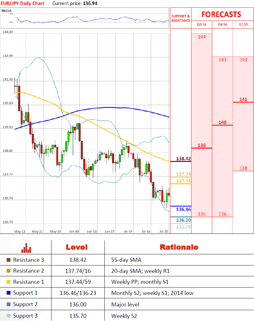Select the Support 3 row label
254x321 pixels.
[x=25, y=316]
